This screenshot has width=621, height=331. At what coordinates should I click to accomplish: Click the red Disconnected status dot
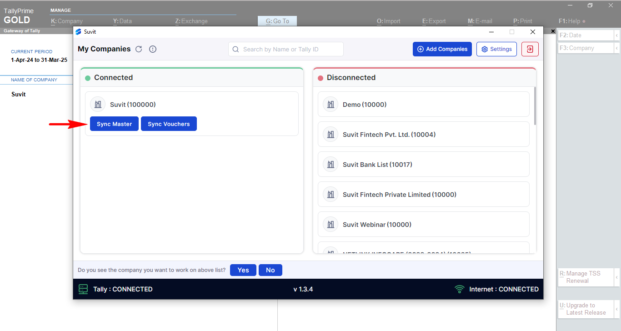321,78
